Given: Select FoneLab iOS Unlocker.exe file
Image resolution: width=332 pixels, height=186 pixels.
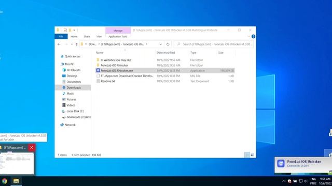Looking at the screenshot, I should pos(165,71).
